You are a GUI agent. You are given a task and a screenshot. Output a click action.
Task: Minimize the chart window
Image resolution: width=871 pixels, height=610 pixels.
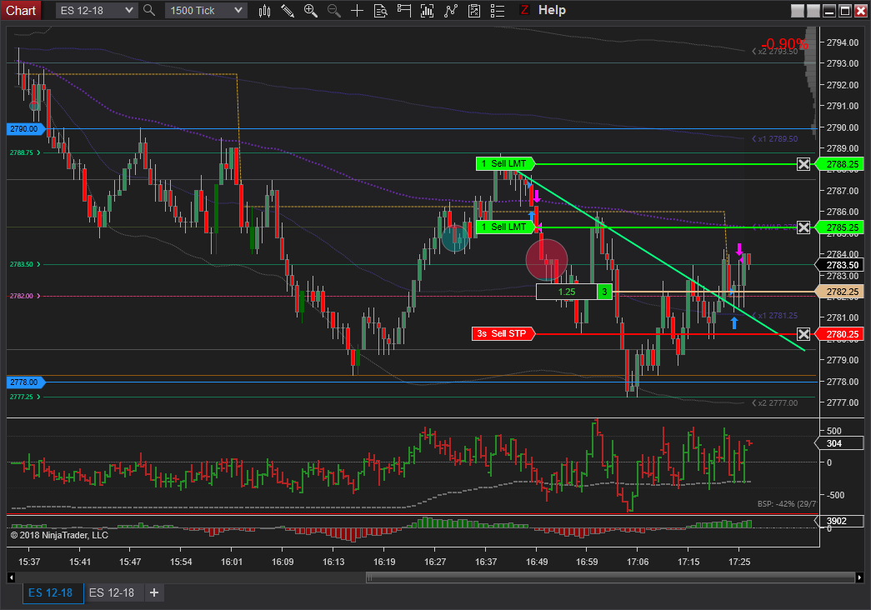coord(829,11)
